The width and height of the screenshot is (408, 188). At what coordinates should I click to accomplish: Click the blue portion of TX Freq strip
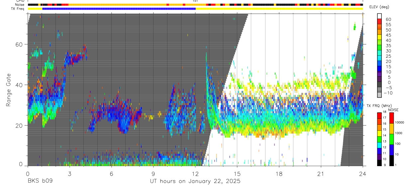(x=119, y=9)
